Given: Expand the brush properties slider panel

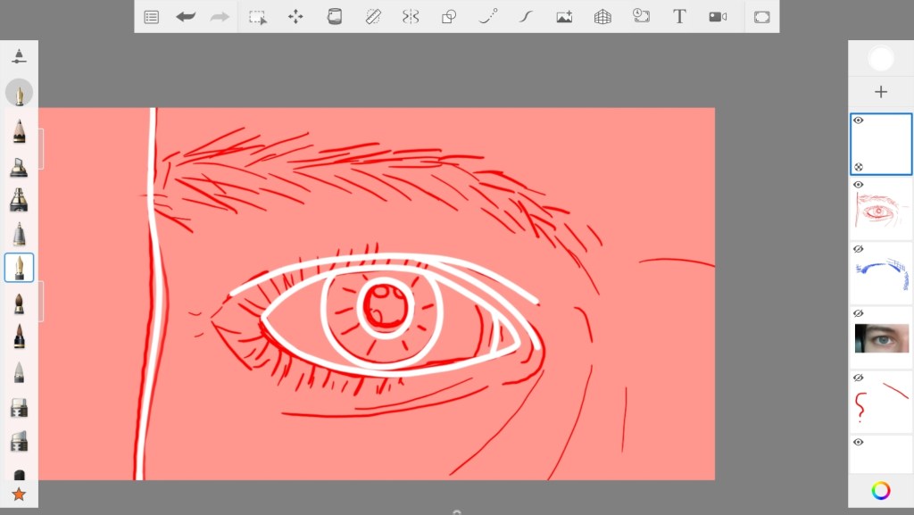Looking at the screenshot, I should [x=19, y=56].
